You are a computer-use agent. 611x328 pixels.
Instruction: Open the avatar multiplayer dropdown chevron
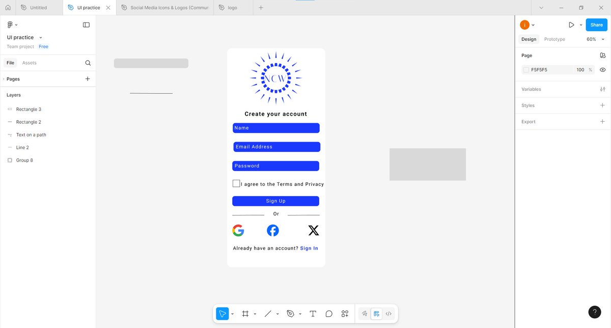(x=533, y=25)
